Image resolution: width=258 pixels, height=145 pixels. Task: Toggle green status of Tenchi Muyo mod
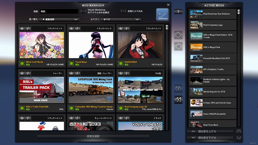tap(71, 63)
